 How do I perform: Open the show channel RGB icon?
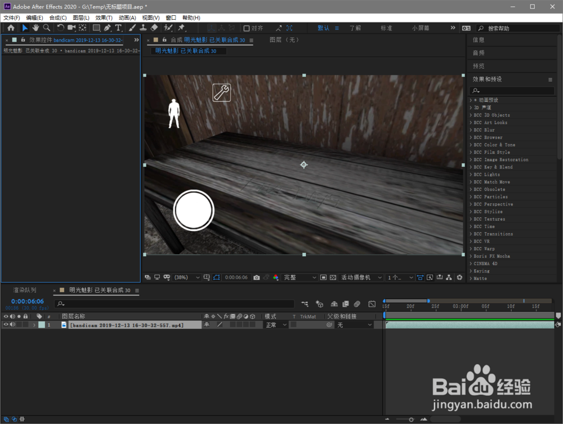pyautogui.click(x=276, y=278)
